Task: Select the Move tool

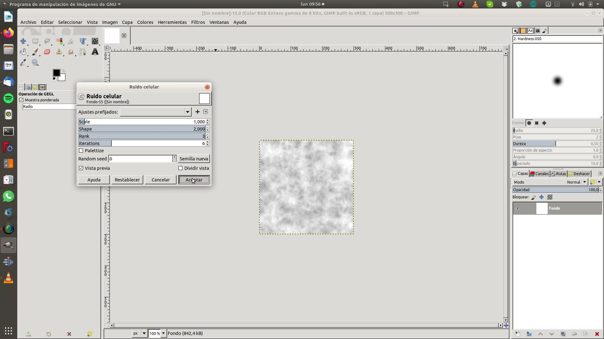Action: click(23, 41)
